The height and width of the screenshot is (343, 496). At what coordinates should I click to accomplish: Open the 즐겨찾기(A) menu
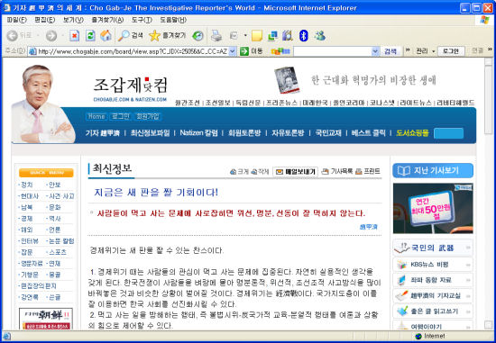point(107,20)
